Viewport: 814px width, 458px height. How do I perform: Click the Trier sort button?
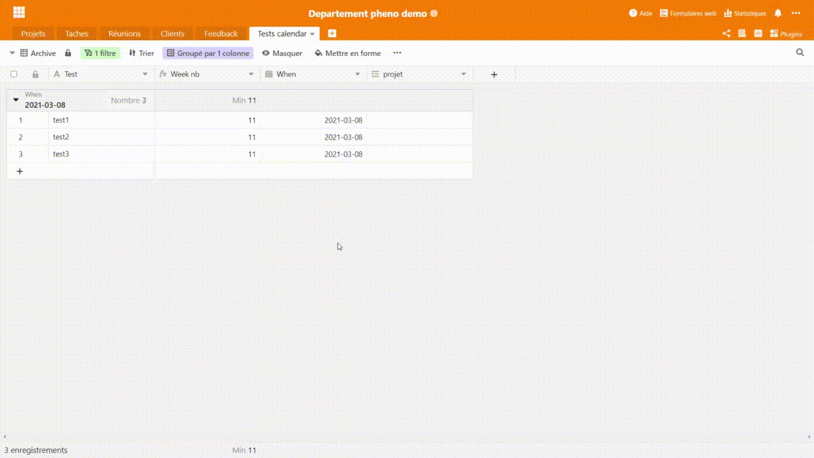[x=141, y=53]
